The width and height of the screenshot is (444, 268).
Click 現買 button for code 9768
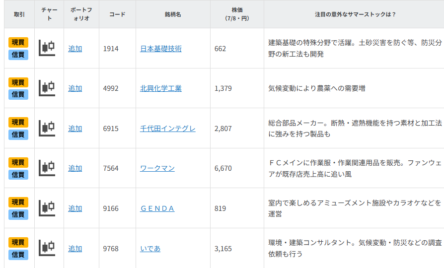tap(18, 242)
